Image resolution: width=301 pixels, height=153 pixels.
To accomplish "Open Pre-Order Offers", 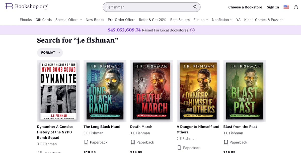I will coord(121,20).
